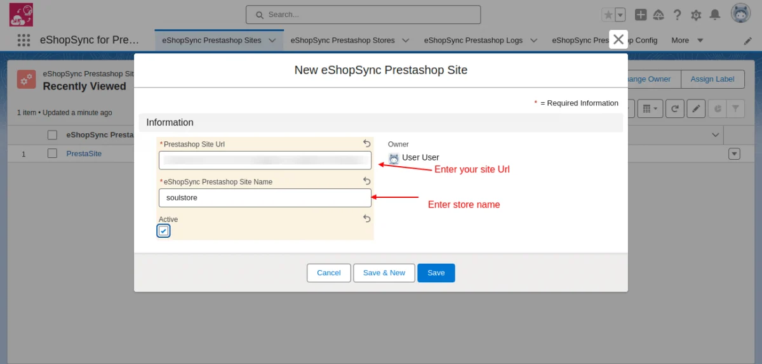762x364 pixels.
Task: Undo Prestashop Site Url change
Action: click(366, 143)
